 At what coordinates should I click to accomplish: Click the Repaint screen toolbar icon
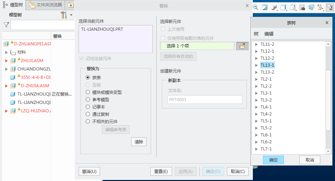(265, 7)
